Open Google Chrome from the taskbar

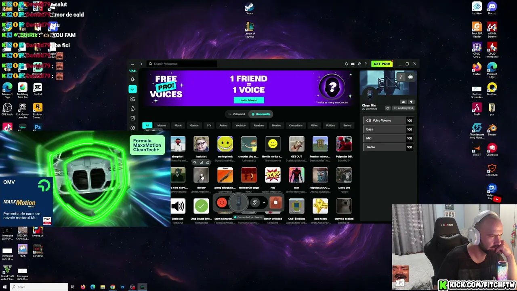click(113, 287)
